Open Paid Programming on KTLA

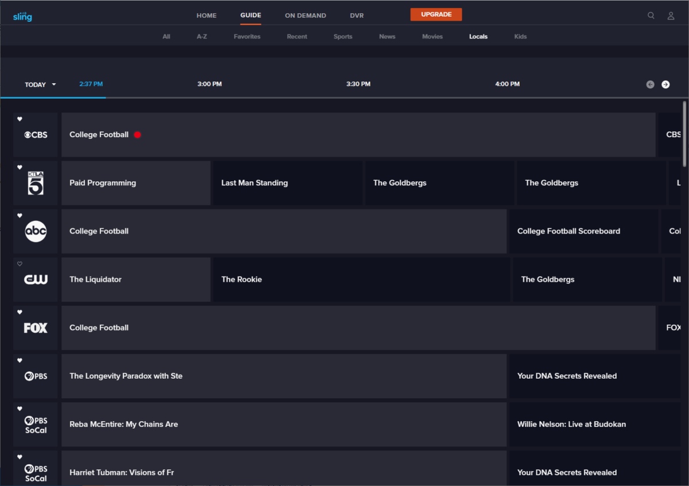(136, 183)
